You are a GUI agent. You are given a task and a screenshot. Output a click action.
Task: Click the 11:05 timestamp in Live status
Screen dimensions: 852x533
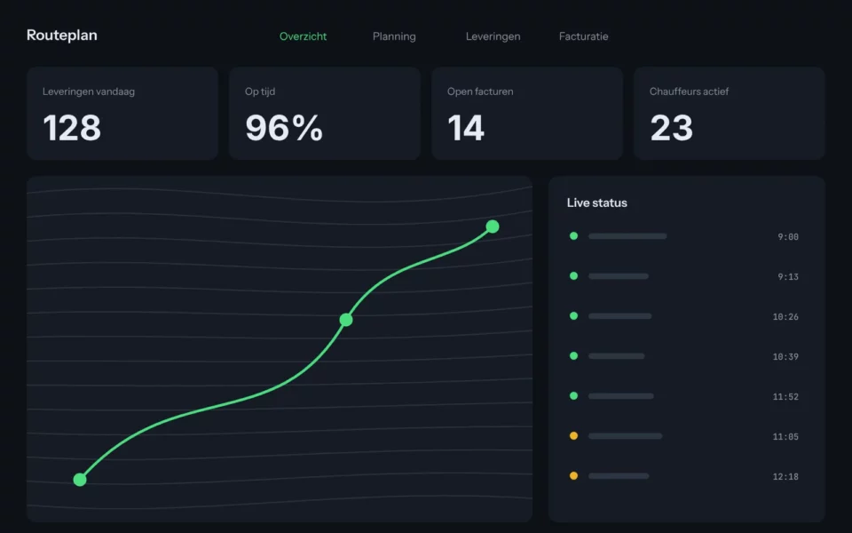[x=785, y=437]
